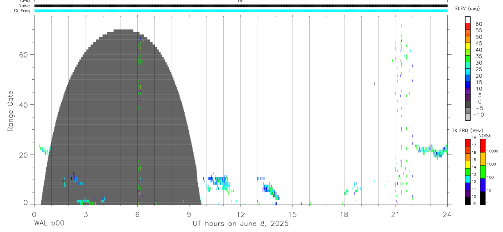503x232 pixels.
Task: Click the blue segment of NOISE colorbar
Action: pyautogui.click(x=483, y=185)
